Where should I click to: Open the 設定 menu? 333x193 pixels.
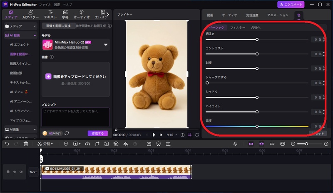point(57,5)
